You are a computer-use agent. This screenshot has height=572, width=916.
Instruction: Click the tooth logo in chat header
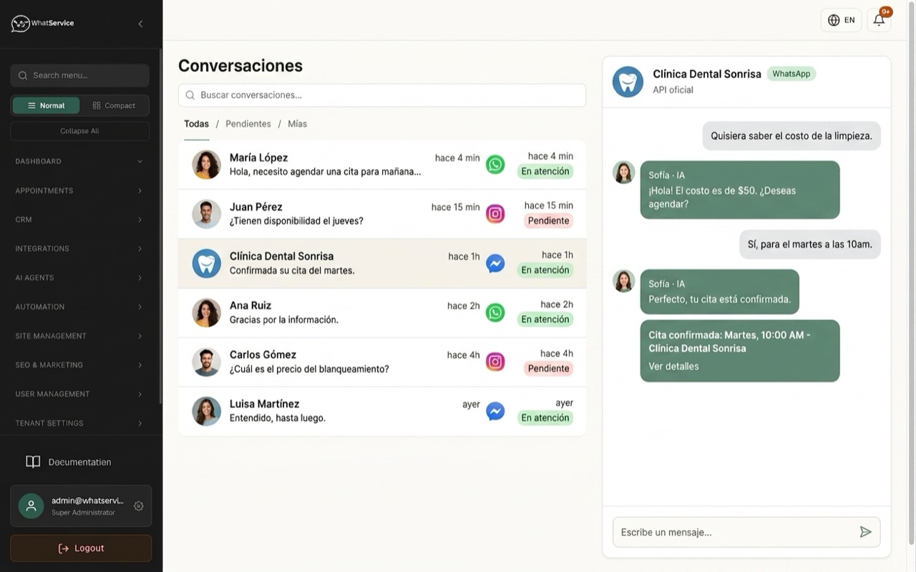click(x=628, y=82)
